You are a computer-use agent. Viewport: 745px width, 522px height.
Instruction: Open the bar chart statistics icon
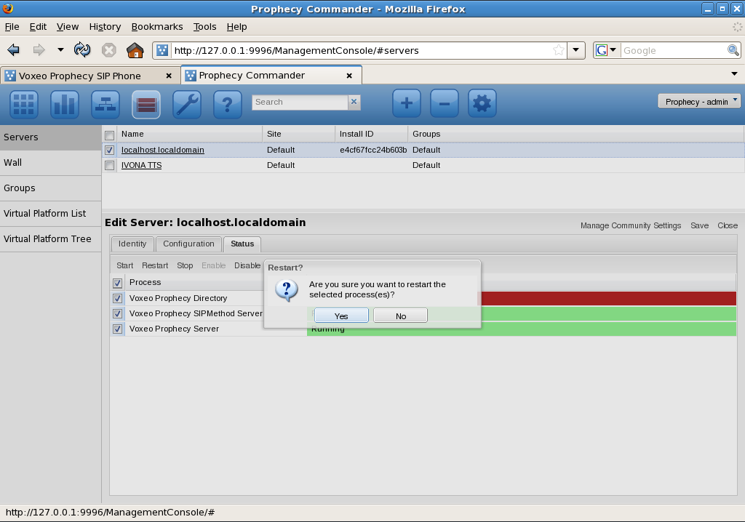coord(65,103)
